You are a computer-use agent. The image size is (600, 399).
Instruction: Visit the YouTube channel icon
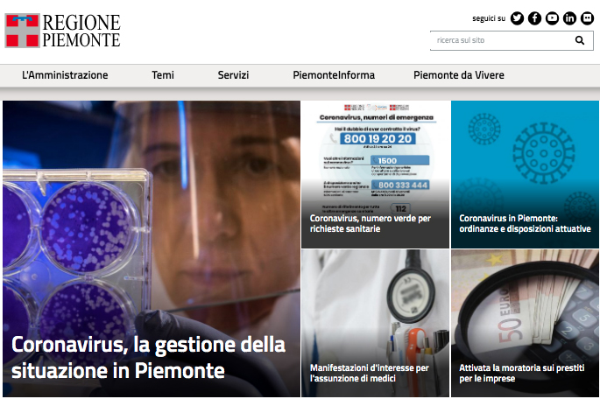pos(552,18)
